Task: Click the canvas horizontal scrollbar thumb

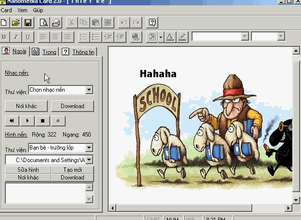Action: point(184,208)
